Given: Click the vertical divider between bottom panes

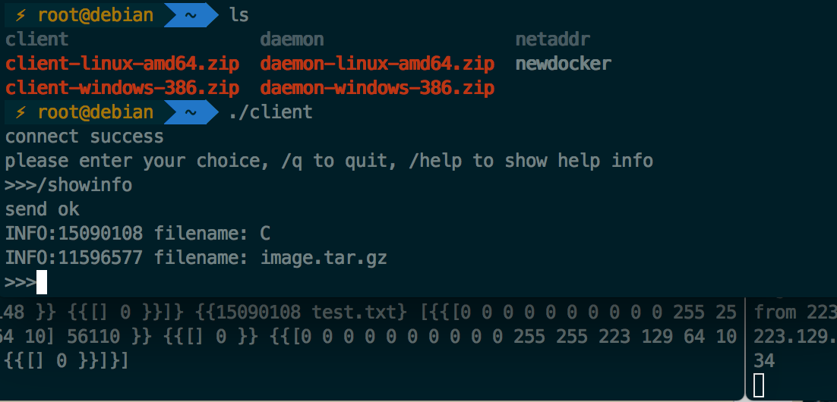Looking at the screenshot, I should coord(744,349).
